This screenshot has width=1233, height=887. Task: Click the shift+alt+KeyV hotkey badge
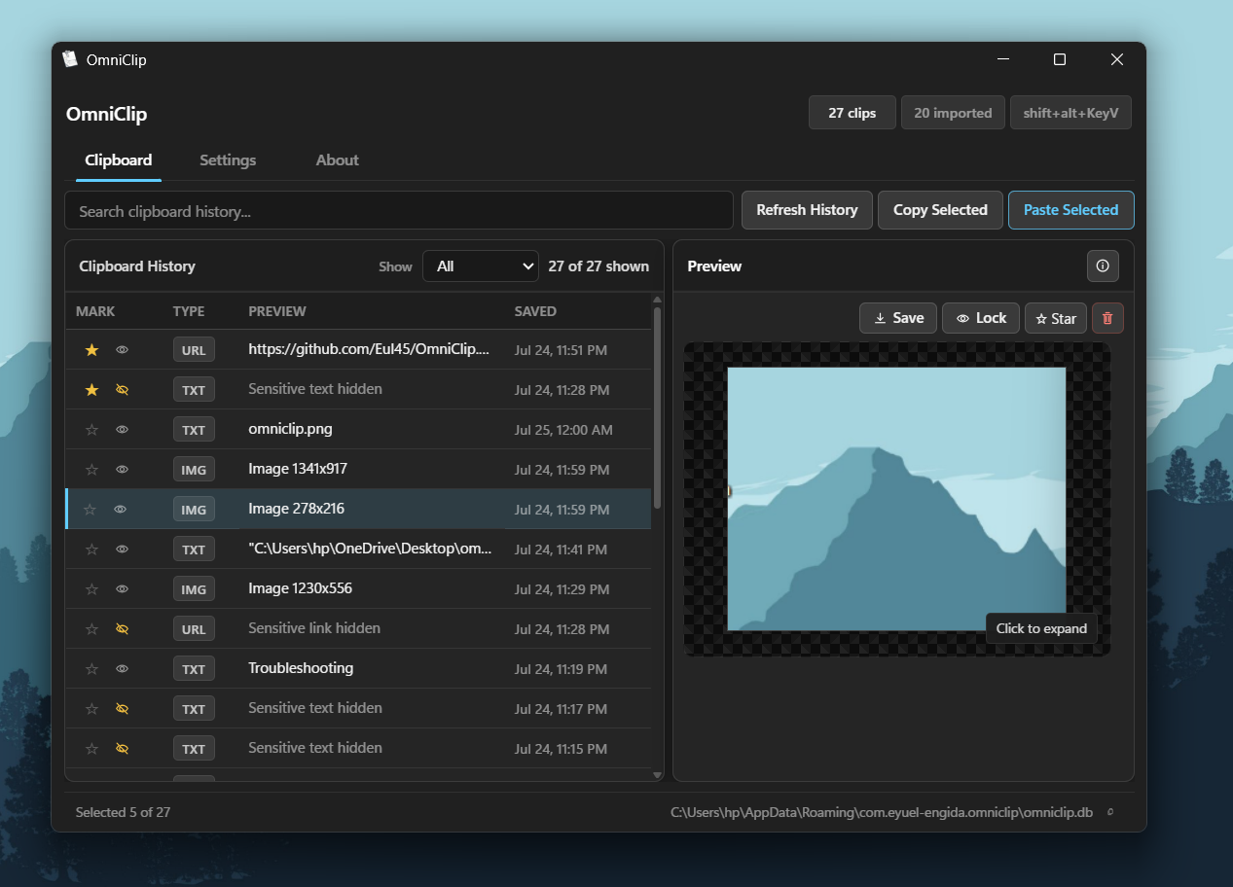point(1070,113)
